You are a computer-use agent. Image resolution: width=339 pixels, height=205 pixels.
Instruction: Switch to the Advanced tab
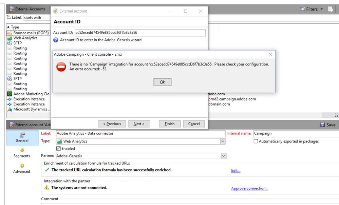click(x=21, y=168)
